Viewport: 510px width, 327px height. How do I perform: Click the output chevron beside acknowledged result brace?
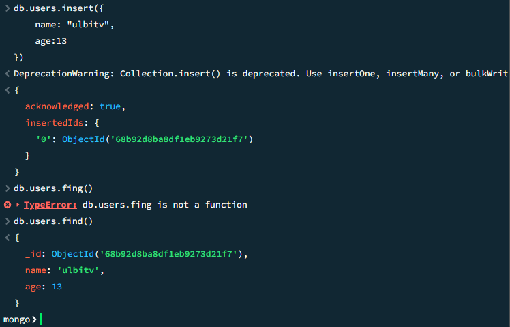pyautogui.click(x=7, y=90)
